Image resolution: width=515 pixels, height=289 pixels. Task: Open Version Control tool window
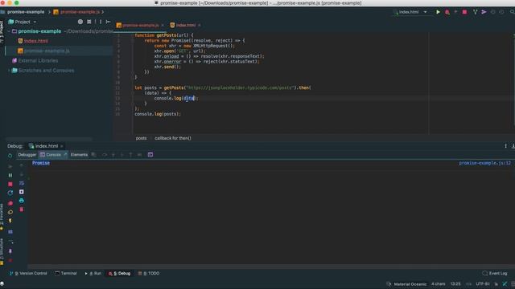pos(29,274)
